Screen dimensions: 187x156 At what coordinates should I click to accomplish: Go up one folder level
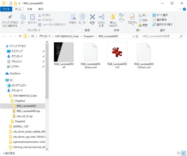20,36
